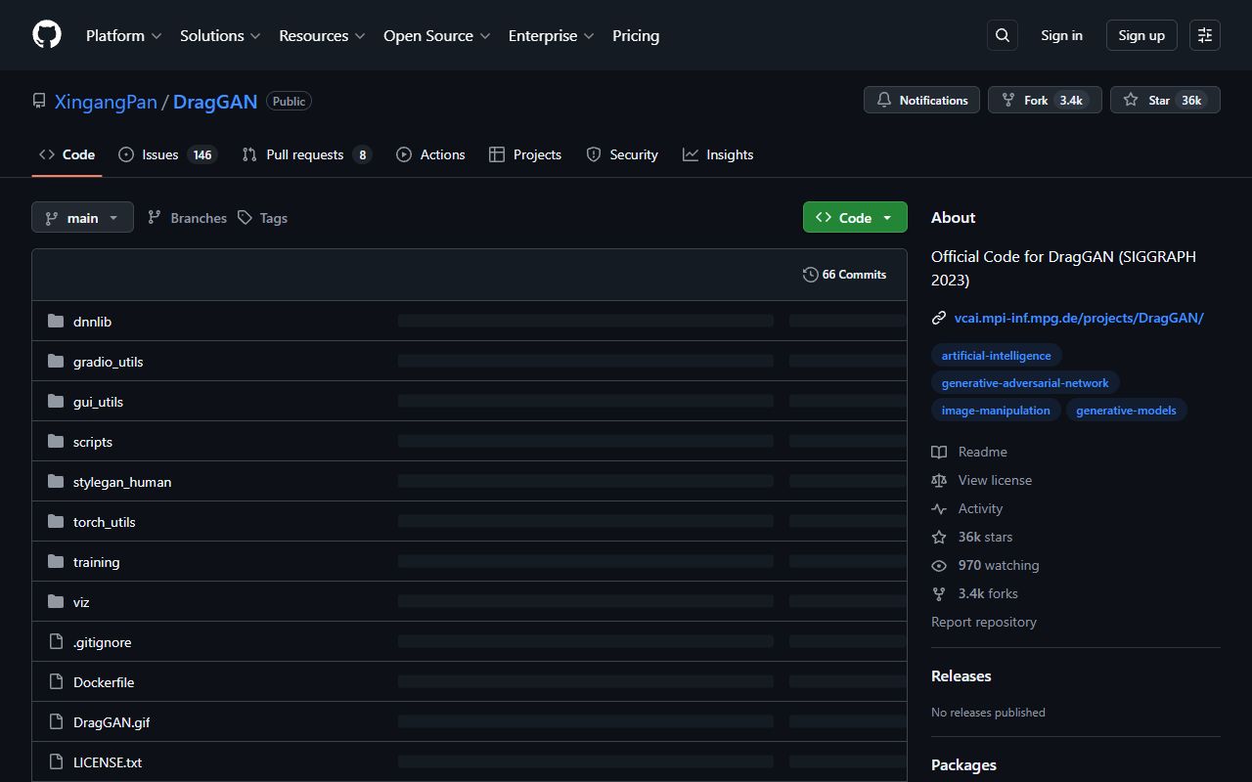This screenshot has width=1252, height=782.
Task: Expand the green Code dropdown
Action: coord(854,217)
